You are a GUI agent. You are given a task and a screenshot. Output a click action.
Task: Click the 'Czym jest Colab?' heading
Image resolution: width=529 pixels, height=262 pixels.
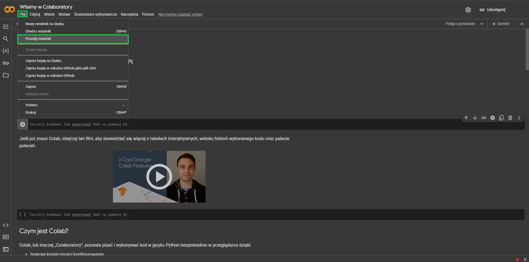coord(44,231)
